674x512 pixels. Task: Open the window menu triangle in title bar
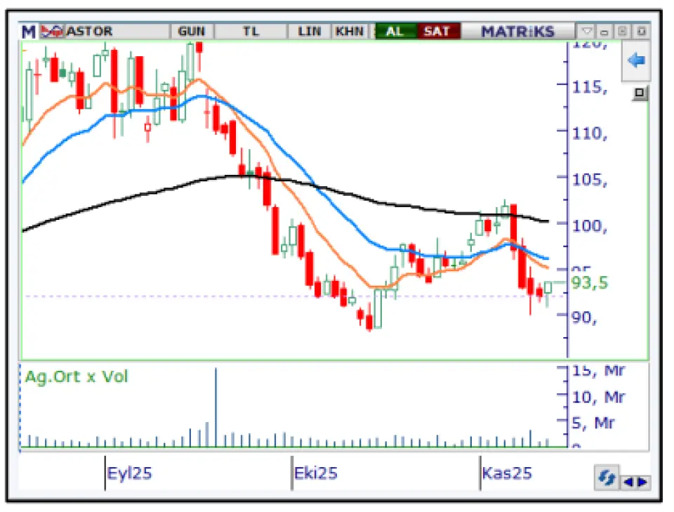point(587,32)
